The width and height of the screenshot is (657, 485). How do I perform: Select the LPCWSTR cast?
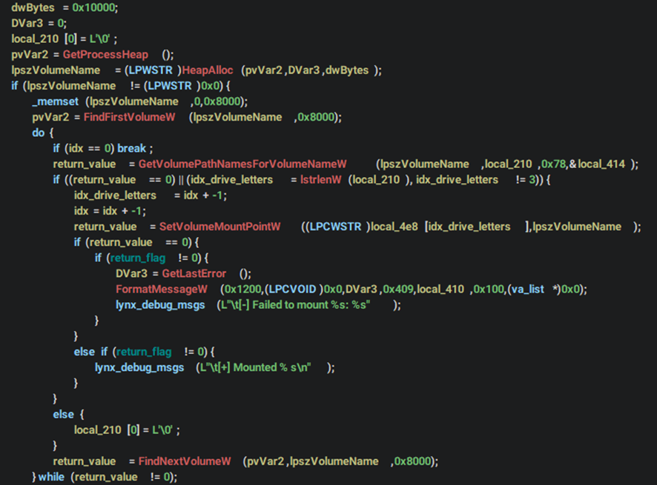coord(335,227)
